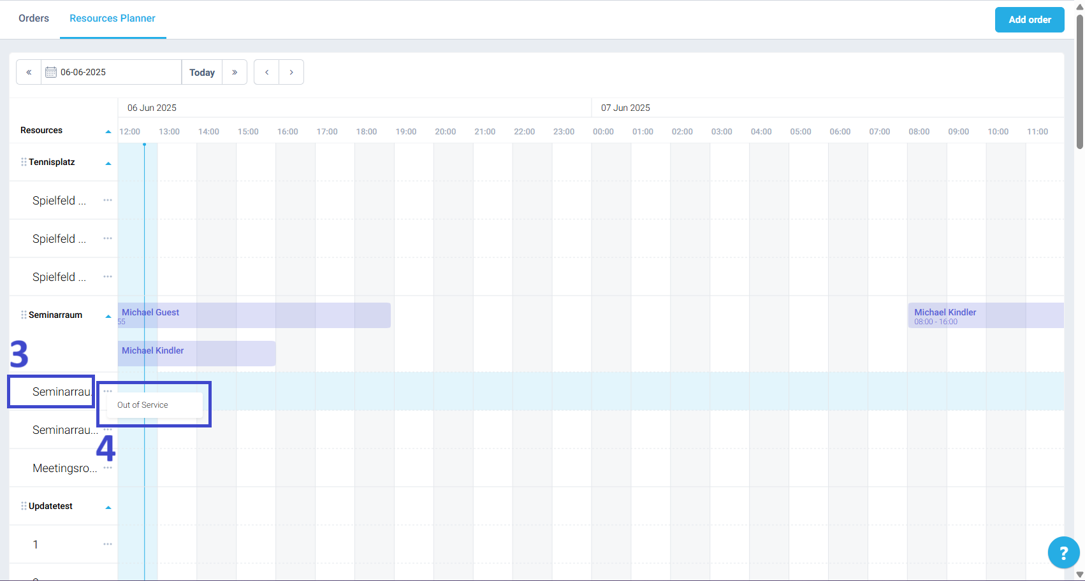
Task: Click the page vertical scrollbar thumb
Action: pyautogui.click(x=1080, y=82)
